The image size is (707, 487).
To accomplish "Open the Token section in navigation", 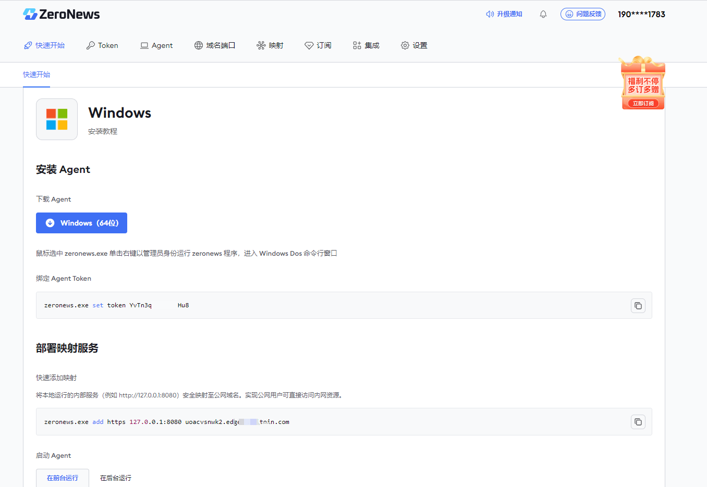I will point(102,45).
